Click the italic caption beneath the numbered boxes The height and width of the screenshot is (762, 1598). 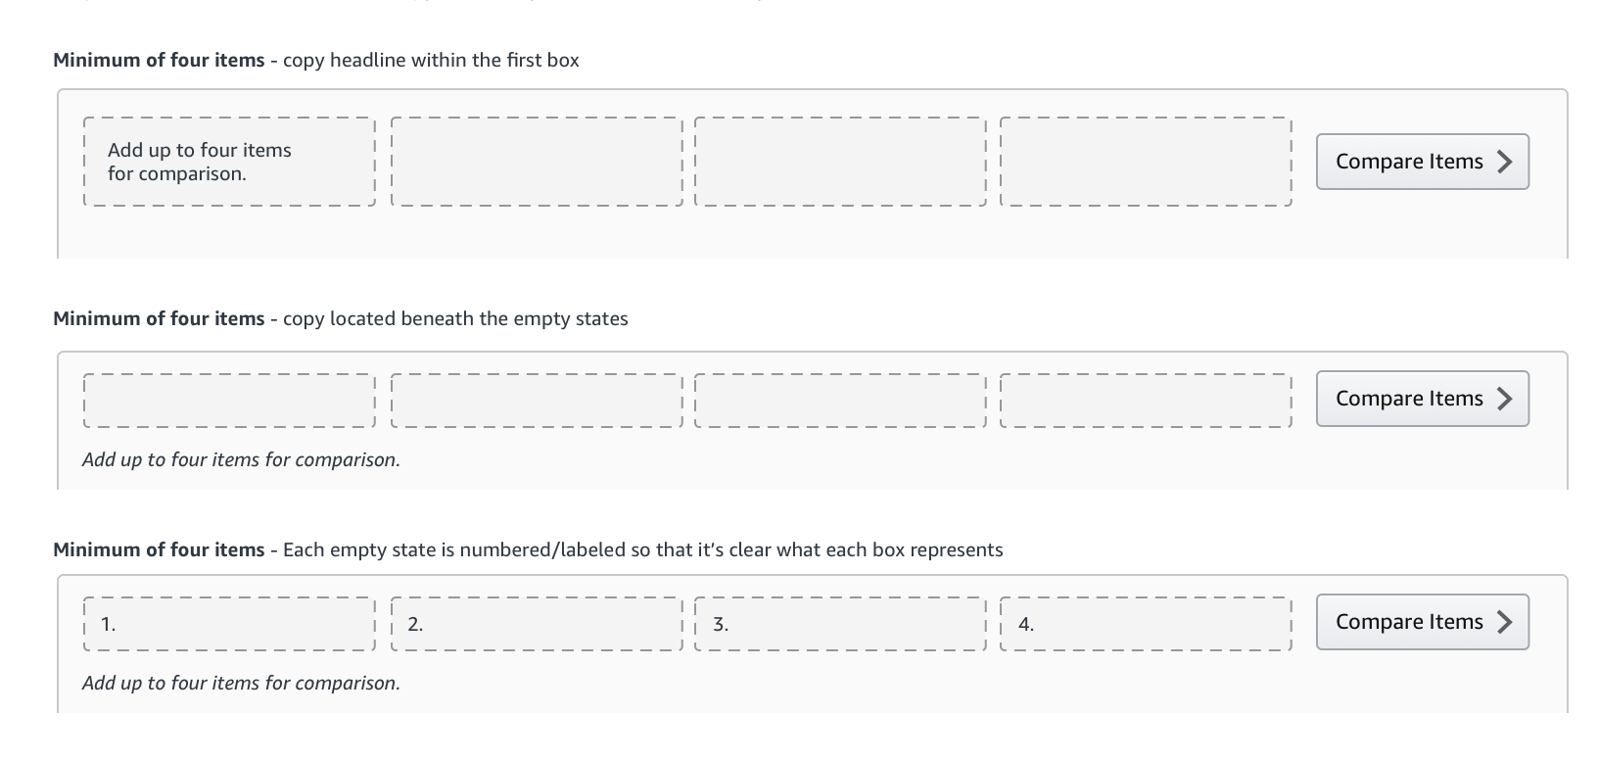(241, 683)
